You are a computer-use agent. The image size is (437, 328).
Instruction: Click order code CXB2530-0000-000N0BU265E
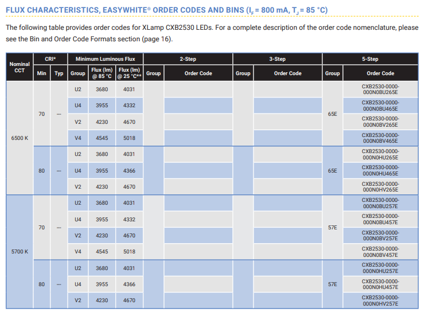click(x=380, y=89)
